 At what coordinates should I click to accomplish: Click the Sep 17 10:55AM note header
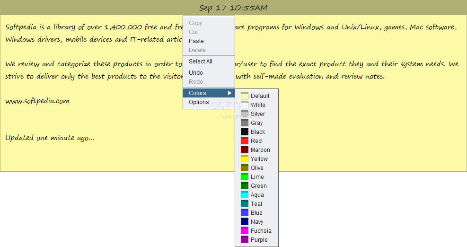click(233, 8)
